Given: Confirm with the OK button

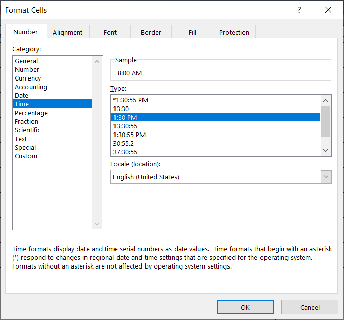Looking at the screenshot, I should [245, 307].
